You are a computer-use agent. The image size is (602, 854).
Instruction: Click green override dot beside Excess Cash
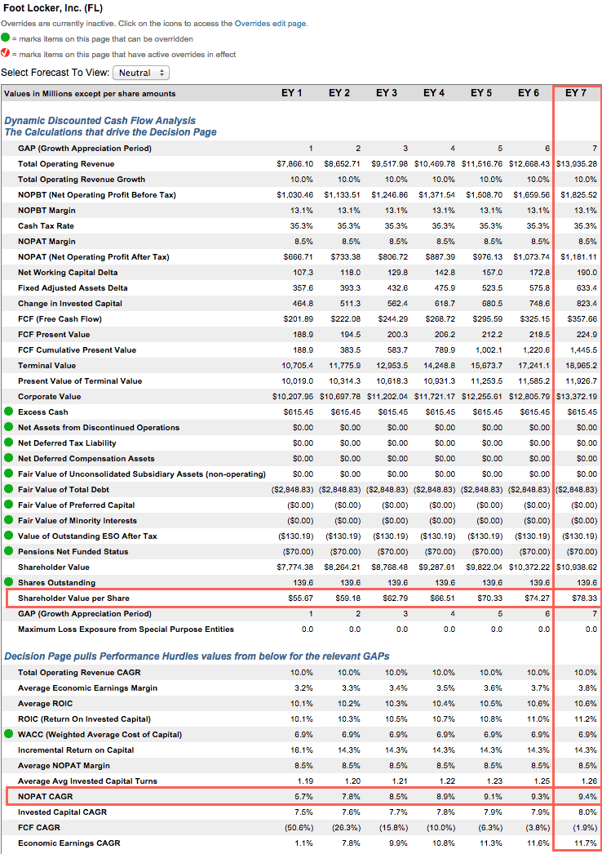(8, 411)
